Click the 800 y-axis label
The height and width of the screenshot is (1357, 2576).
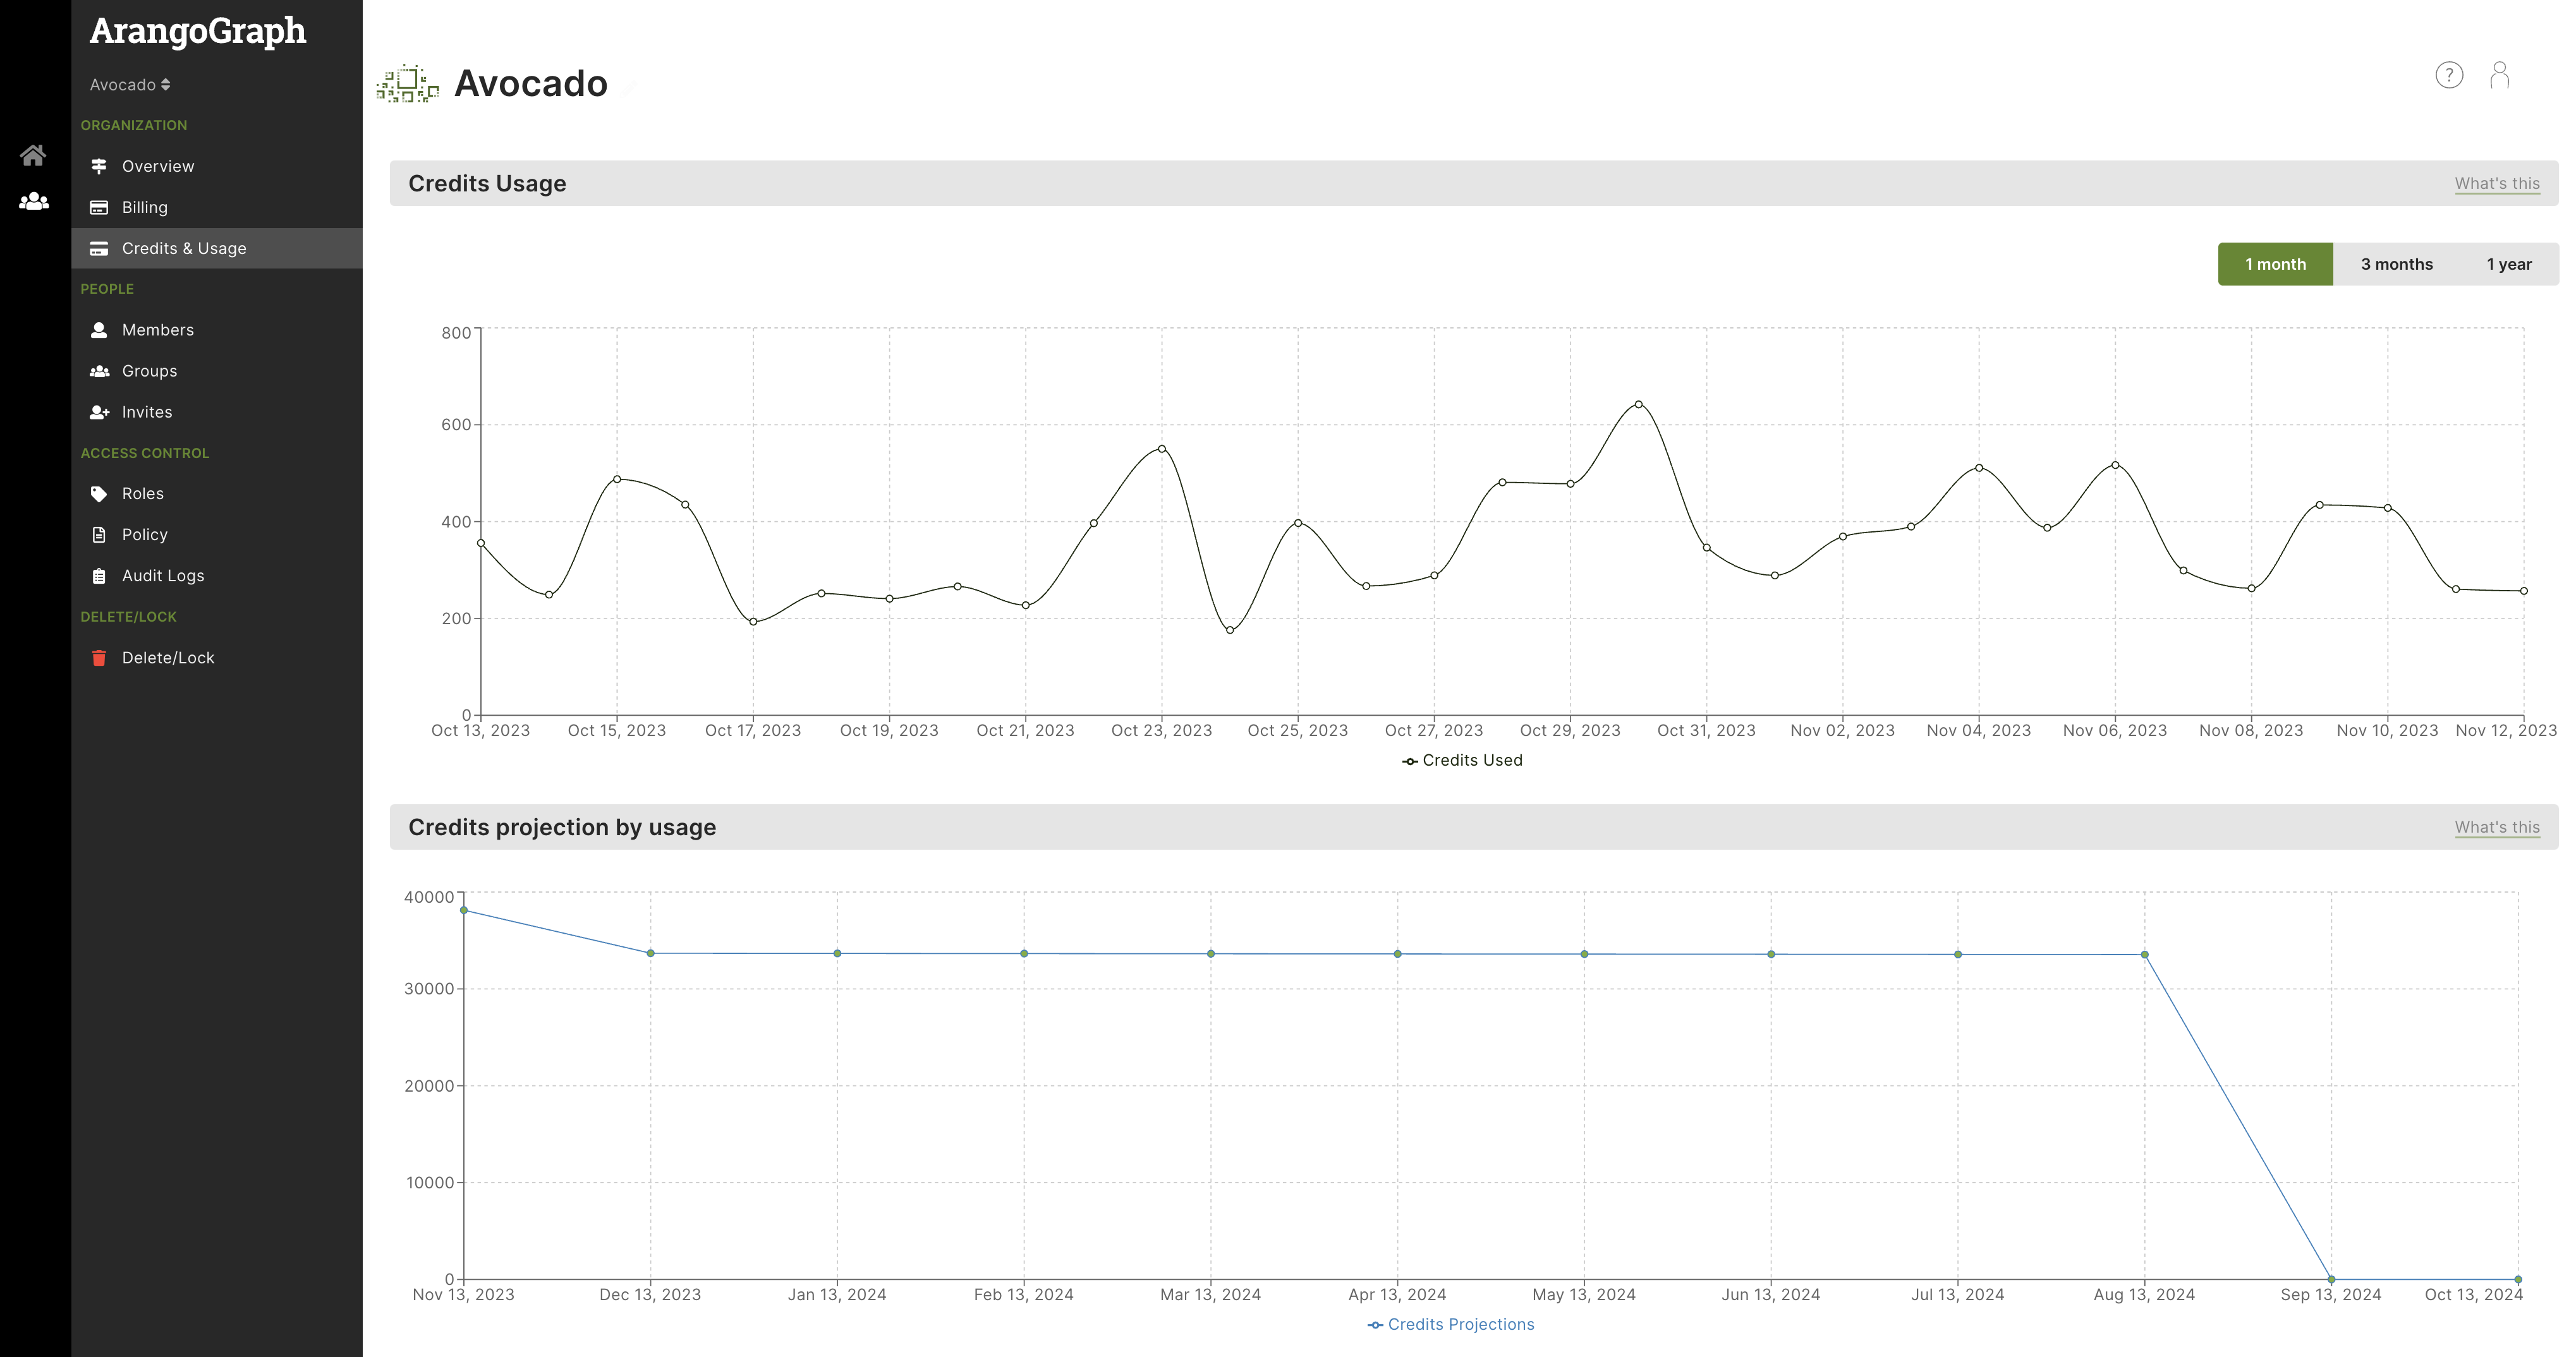pyautogui.click(x=456, y=333)
